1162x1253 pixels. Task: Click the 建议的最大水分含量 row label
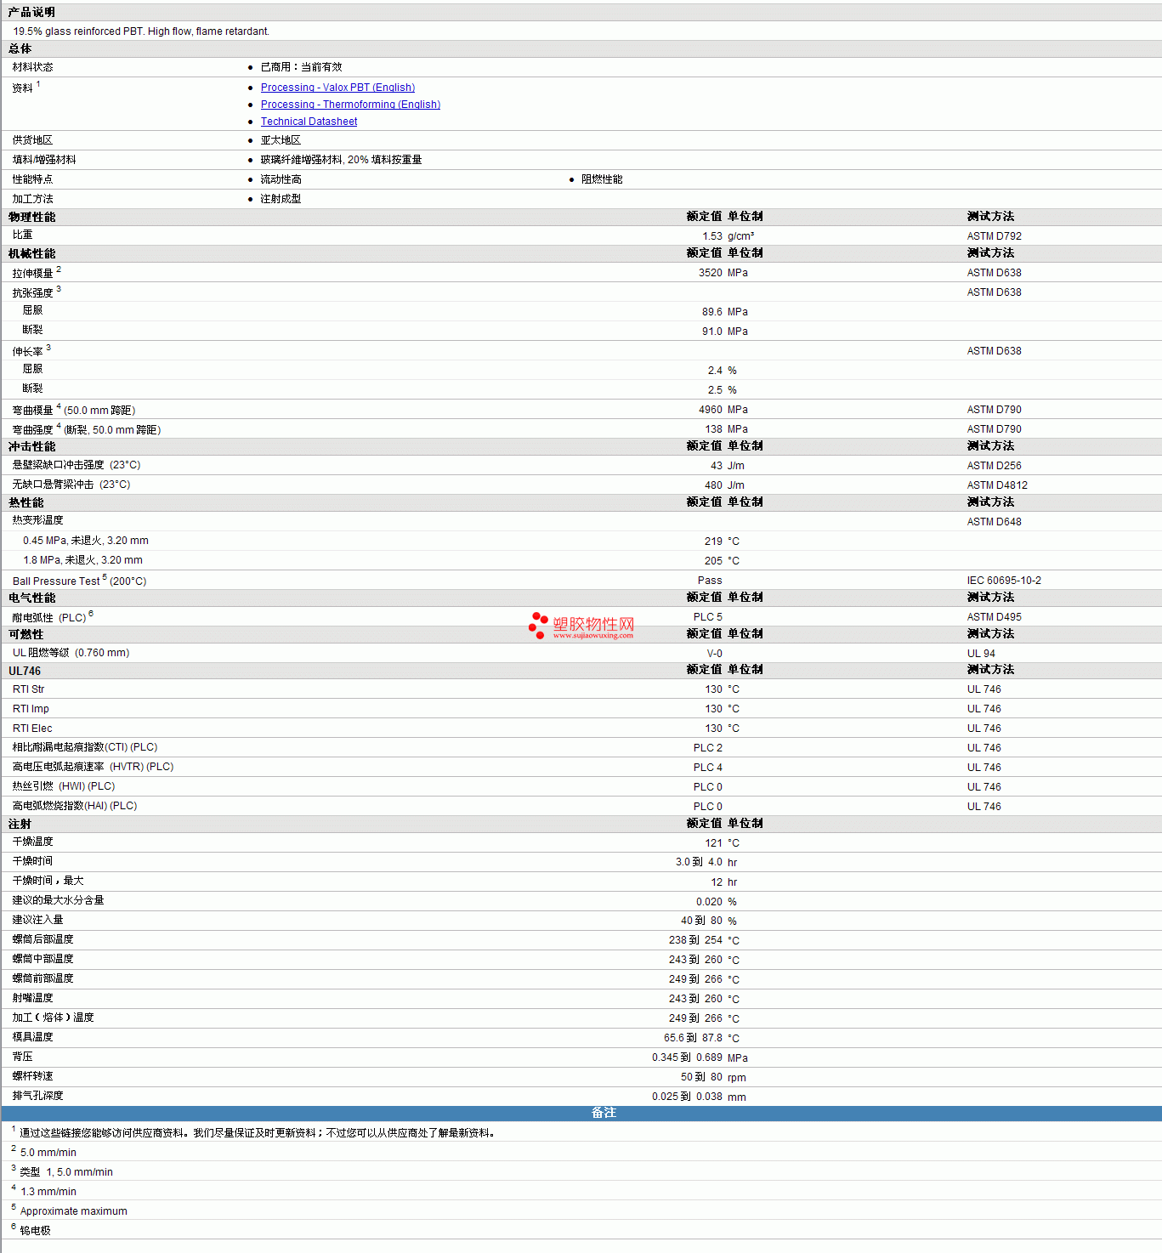click(58, 900)
